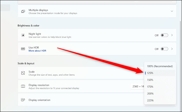Click the vertical scrollbar on right edge
The width and height of the screenshot is (182, 112).
[180, 56]
